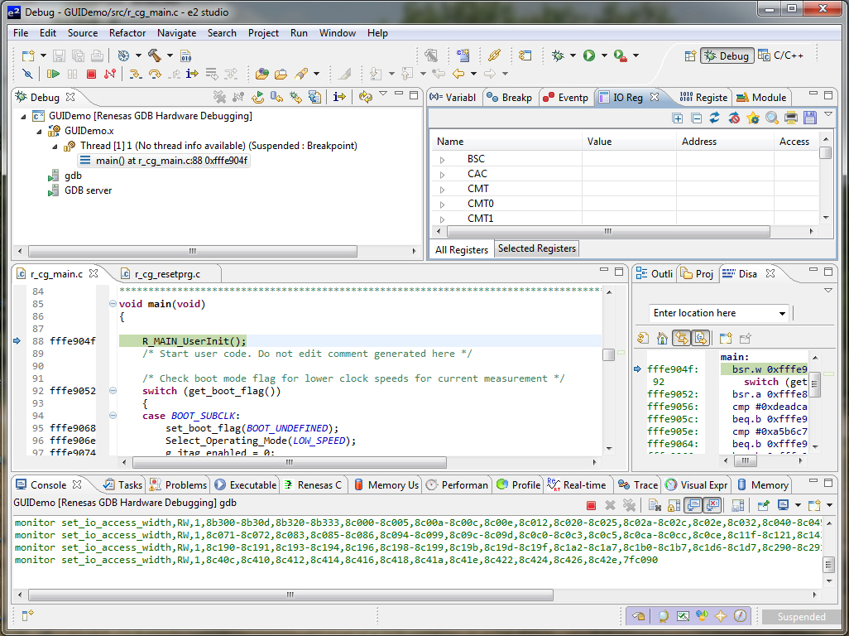Click the Resume debug button
849x636 pixels.
[x=53, y=74]
